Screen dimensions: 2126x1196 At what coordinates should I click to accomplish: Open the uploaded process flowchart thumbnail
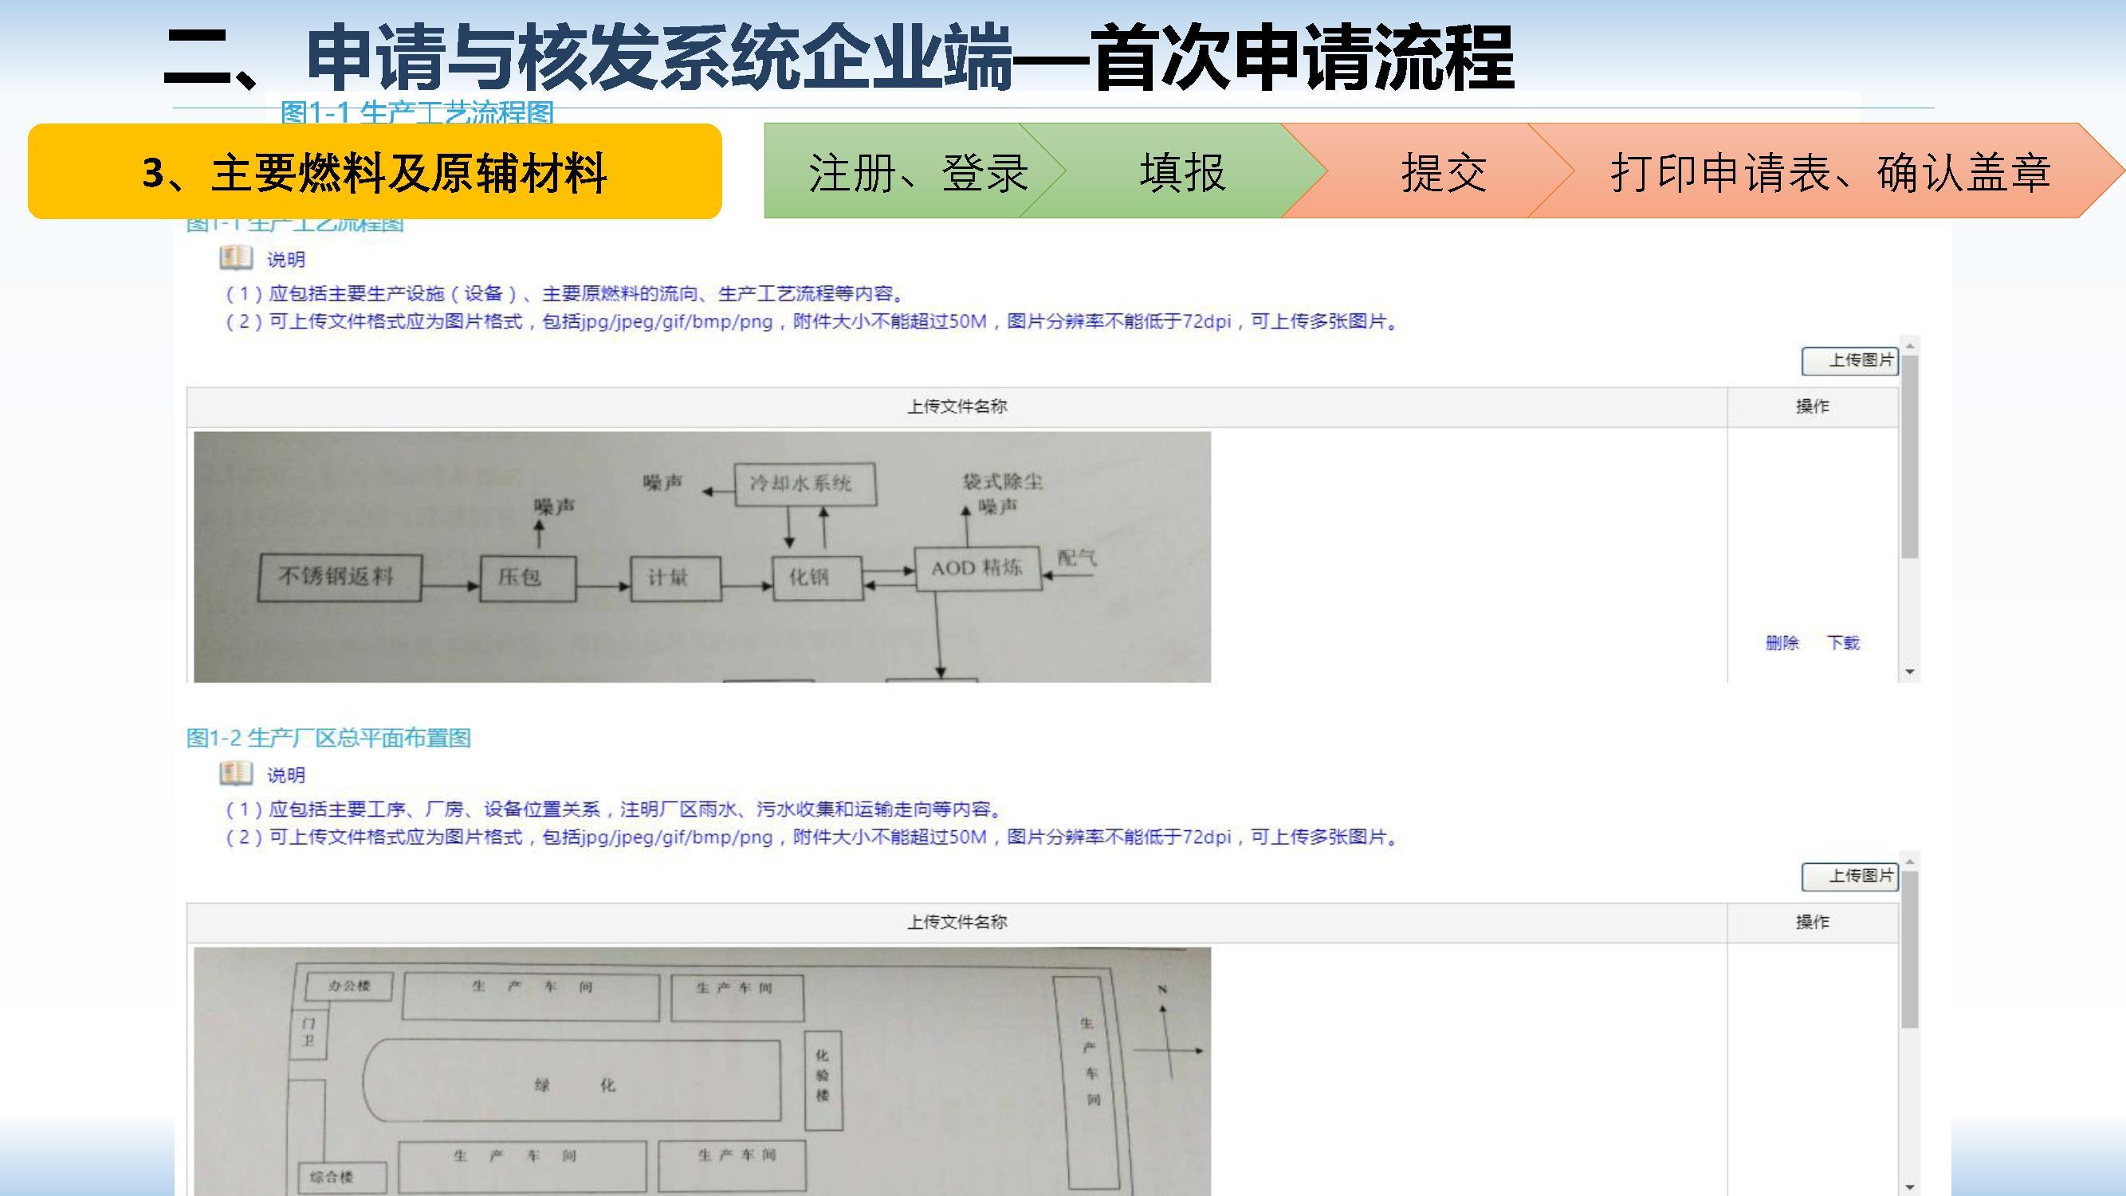701,557
